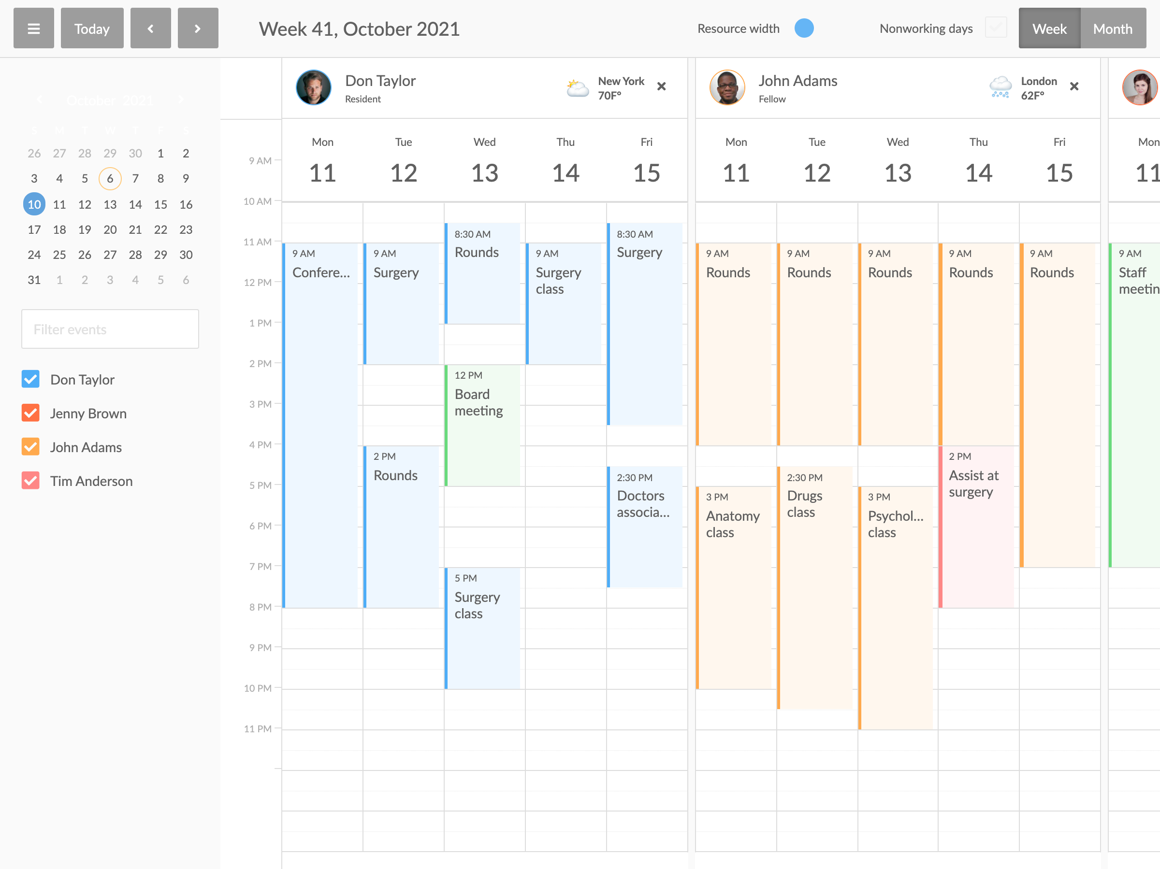Switch to Week view
1160x869 pixels.
pyautogui.click(x=1049, y=28)
